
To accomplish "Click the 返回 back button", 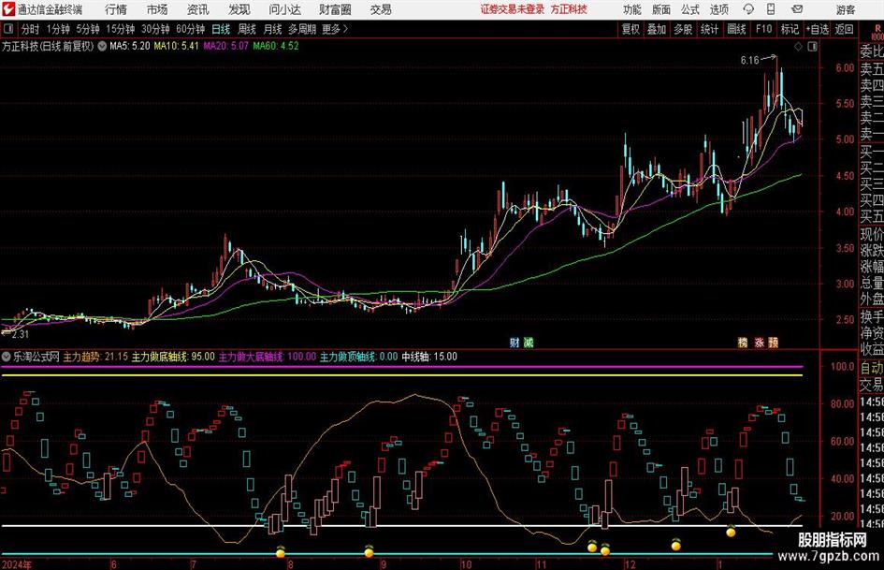I will coord(844,29).
